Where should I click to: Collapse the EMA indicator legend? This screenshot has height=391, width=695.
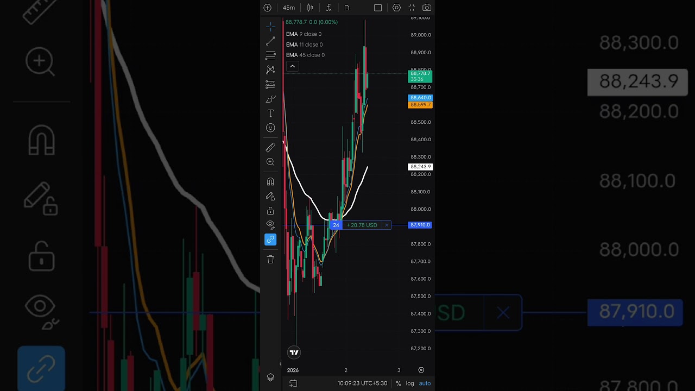[x=292, y=66]
